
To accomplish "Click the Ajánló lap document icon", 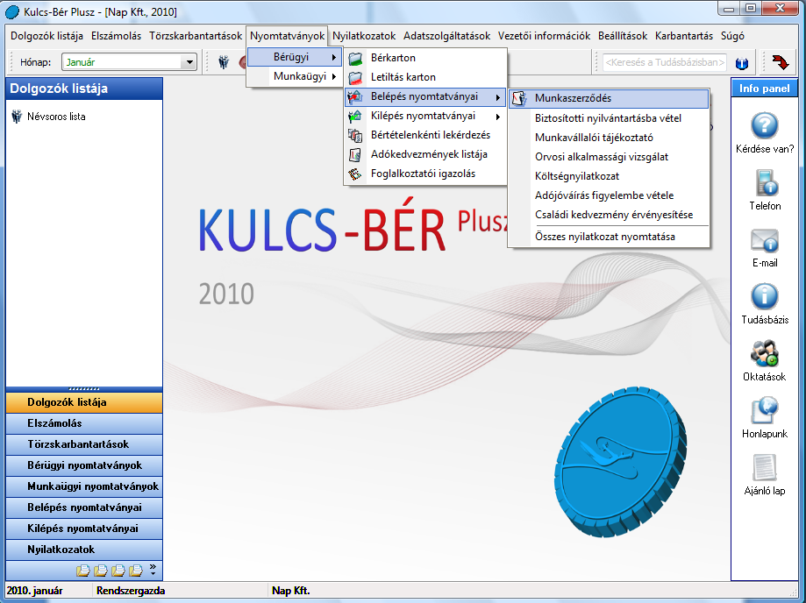I will (x=765, y=467).
